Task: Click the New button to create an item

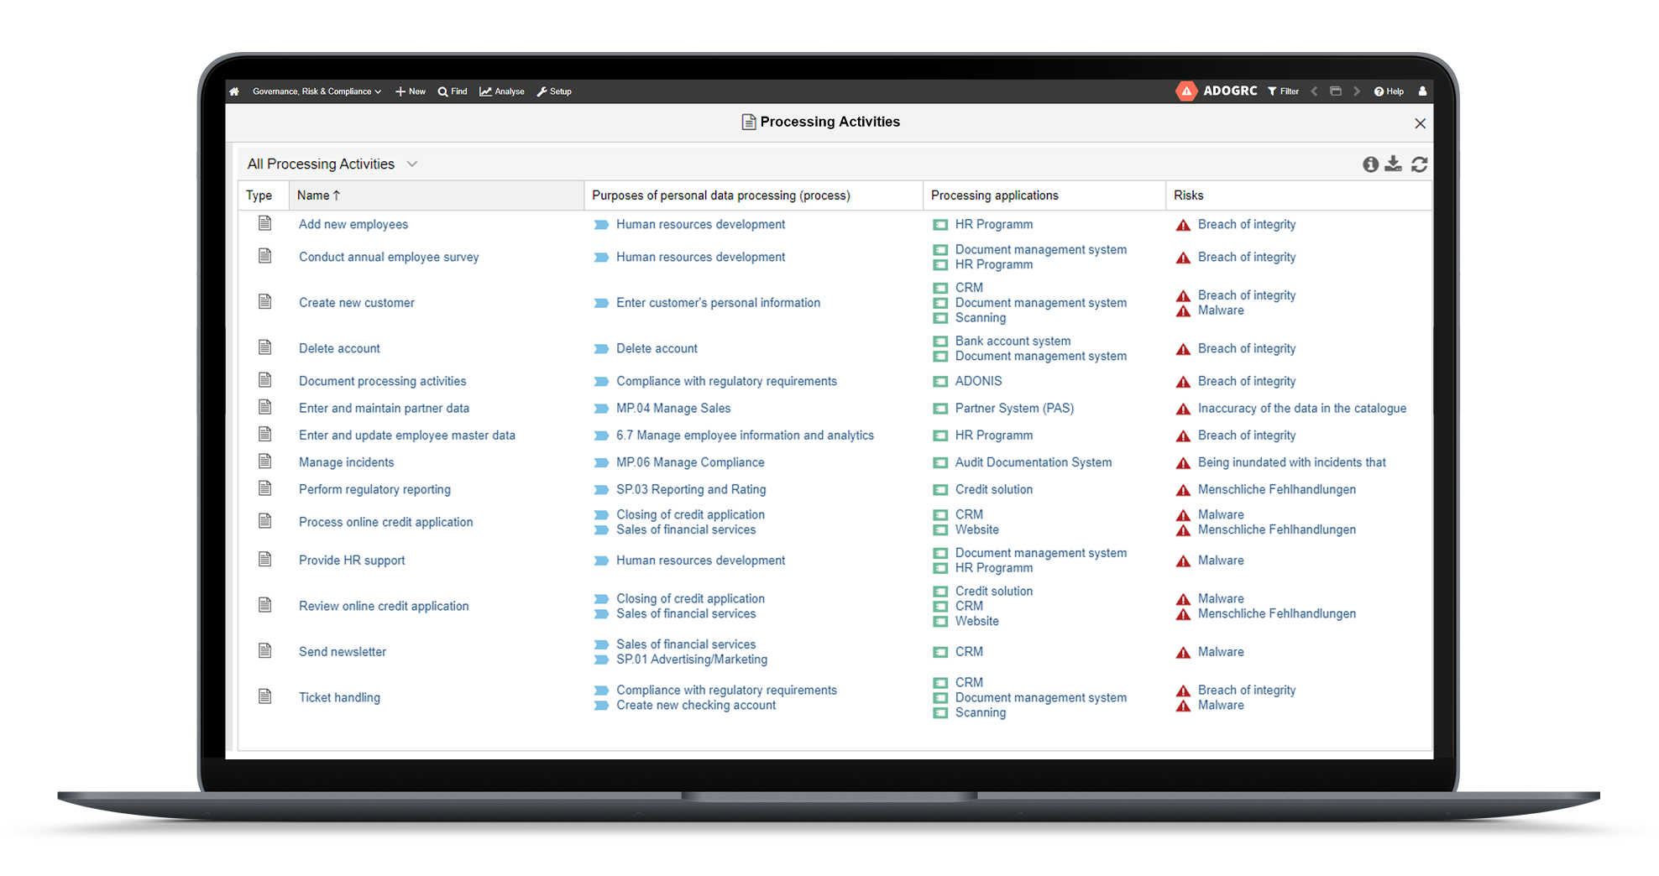Action: [410, 91]
